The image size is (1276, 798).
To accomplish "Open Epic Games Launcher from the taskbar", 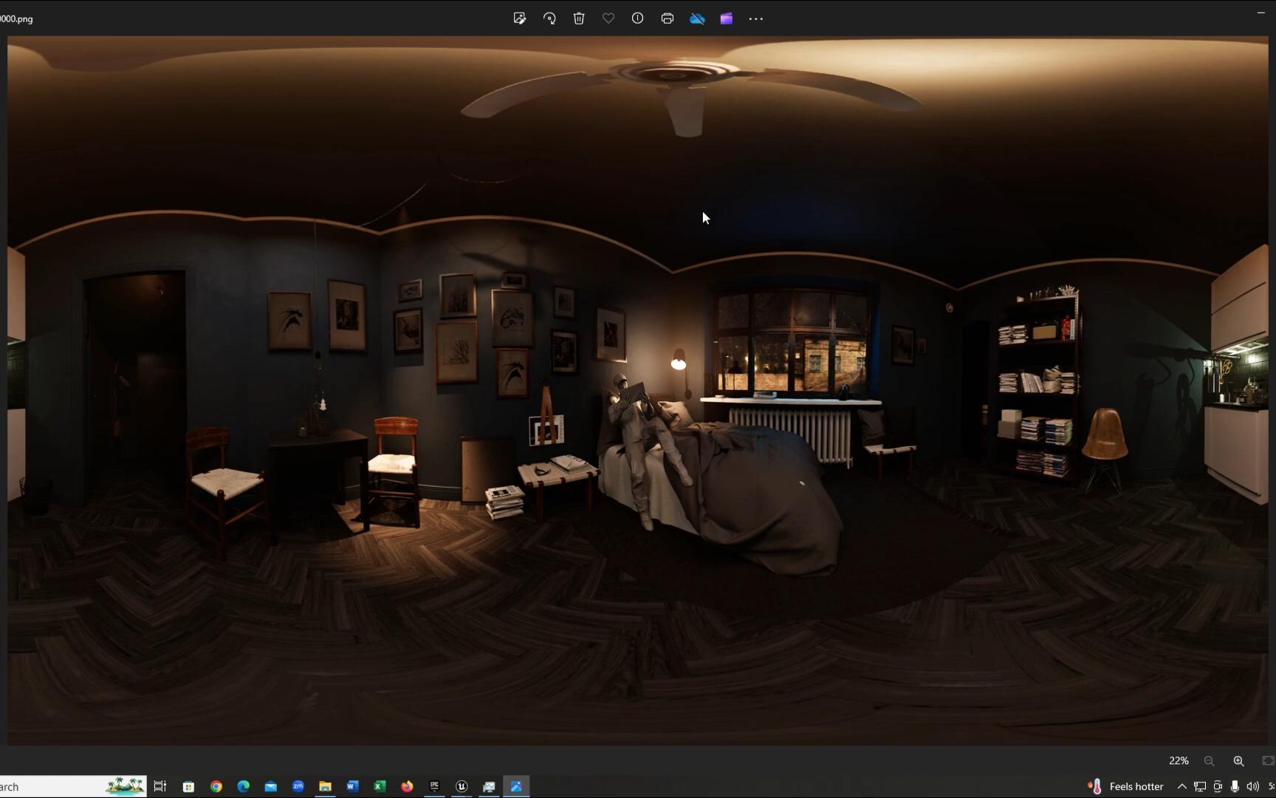I will pyautogui.click(x=434, y=786).
